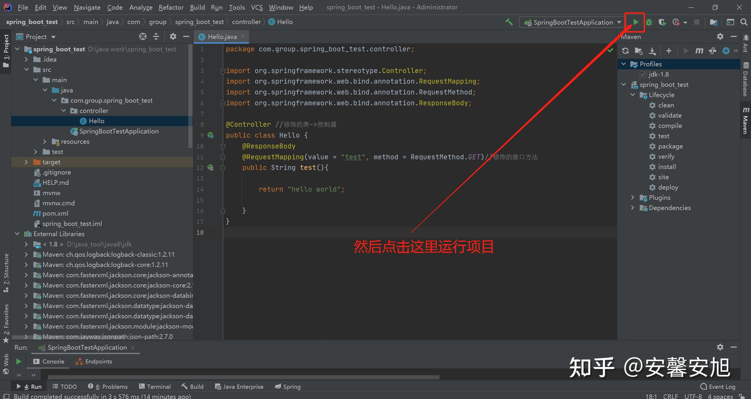Collapse the Maven Lifecycle node
Viewport: 751px width, 399px height.
coord(633,95)
